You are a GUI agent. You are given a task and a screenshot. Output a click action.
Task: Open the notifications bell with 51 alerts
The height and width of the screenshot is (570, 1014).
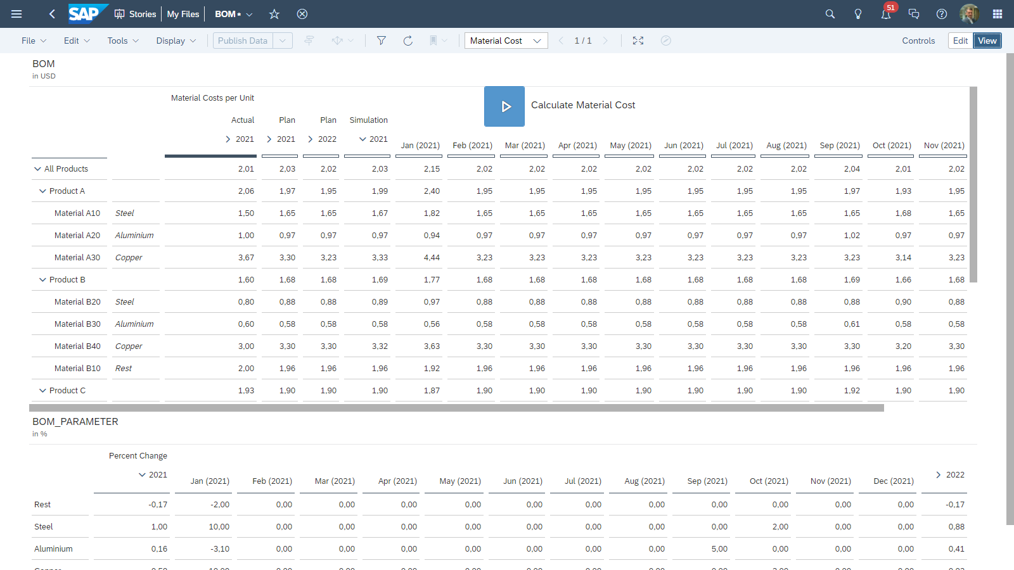tap(885, 14)
